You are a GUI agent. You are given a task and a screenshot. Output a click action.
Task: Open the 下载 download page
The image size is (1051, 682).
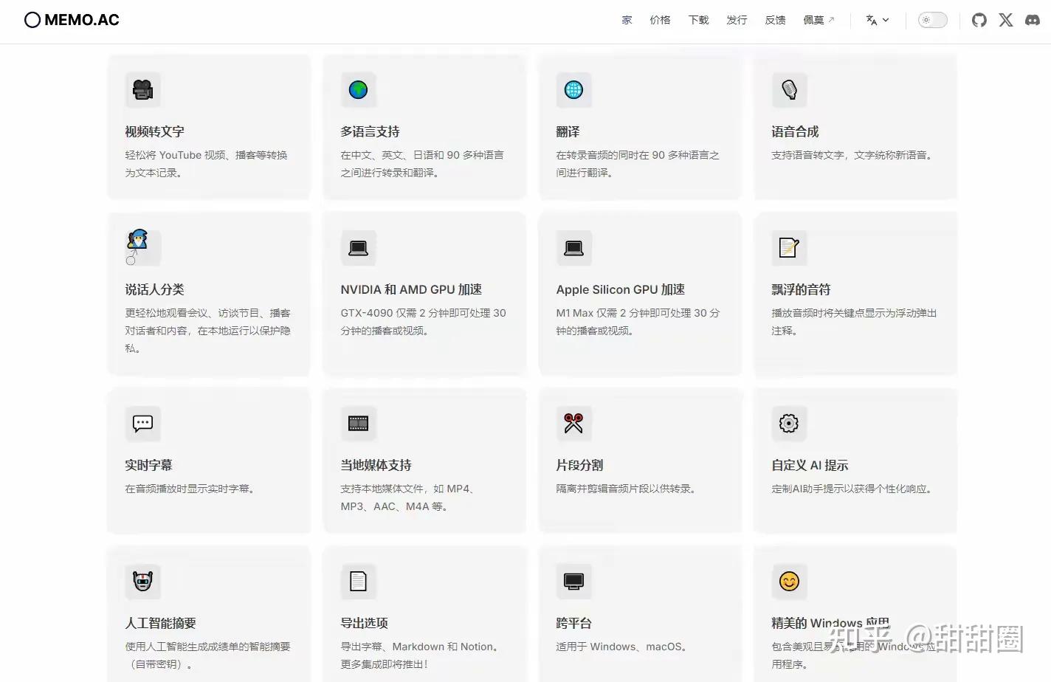[x=698, y=20]
